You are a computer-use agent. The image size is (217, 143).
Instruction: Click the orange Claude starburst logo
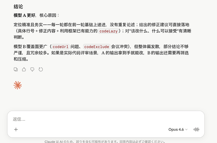(x=18, y=85)
